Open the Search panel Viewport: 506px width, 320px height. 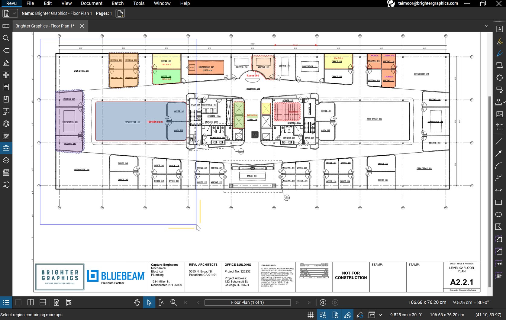pos(6,38)
